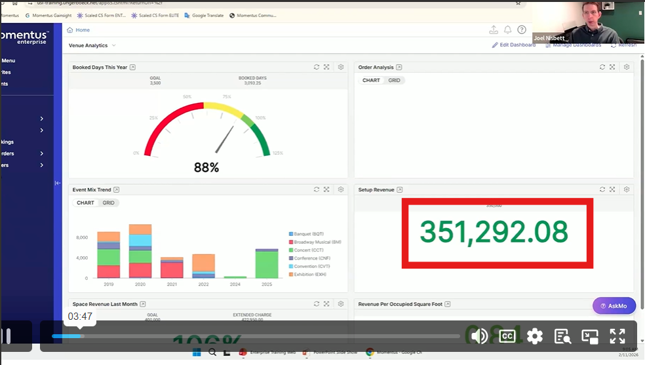Refresh the Setup Revenue widget

coord(602,189)
